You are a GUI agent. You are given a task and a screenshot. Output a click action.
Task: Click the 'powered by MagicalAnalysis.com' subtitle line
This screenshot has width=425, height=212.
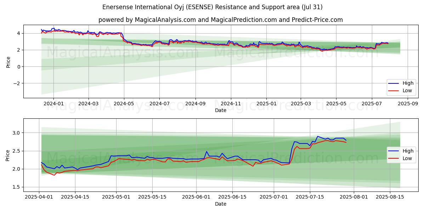click(x=221, y=20)
